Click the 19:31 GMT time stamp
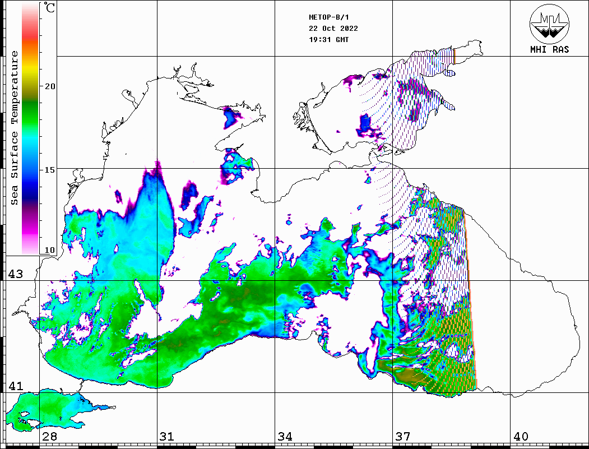This screenshot has width=589, height=449. pyautogui.click(x=328, y=39)
